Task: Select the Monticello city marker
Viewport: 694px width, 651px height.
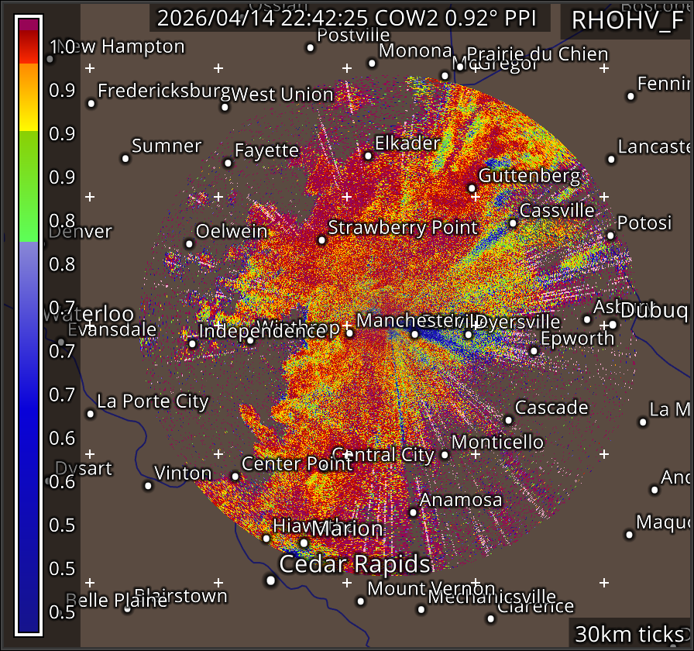Action: pyautogui.click(x=445, y=454)
